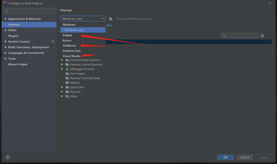Open the Keymap settings page
The width and height of the screenshot is (277, 164).
coord(29,25)
